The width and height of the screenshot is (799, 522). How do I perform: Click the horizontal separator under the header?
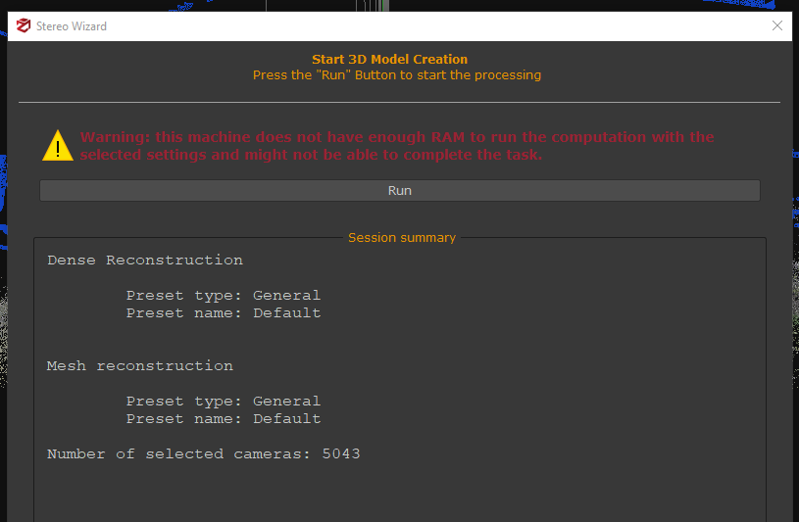pyautogui.click(x=399, y=102)
